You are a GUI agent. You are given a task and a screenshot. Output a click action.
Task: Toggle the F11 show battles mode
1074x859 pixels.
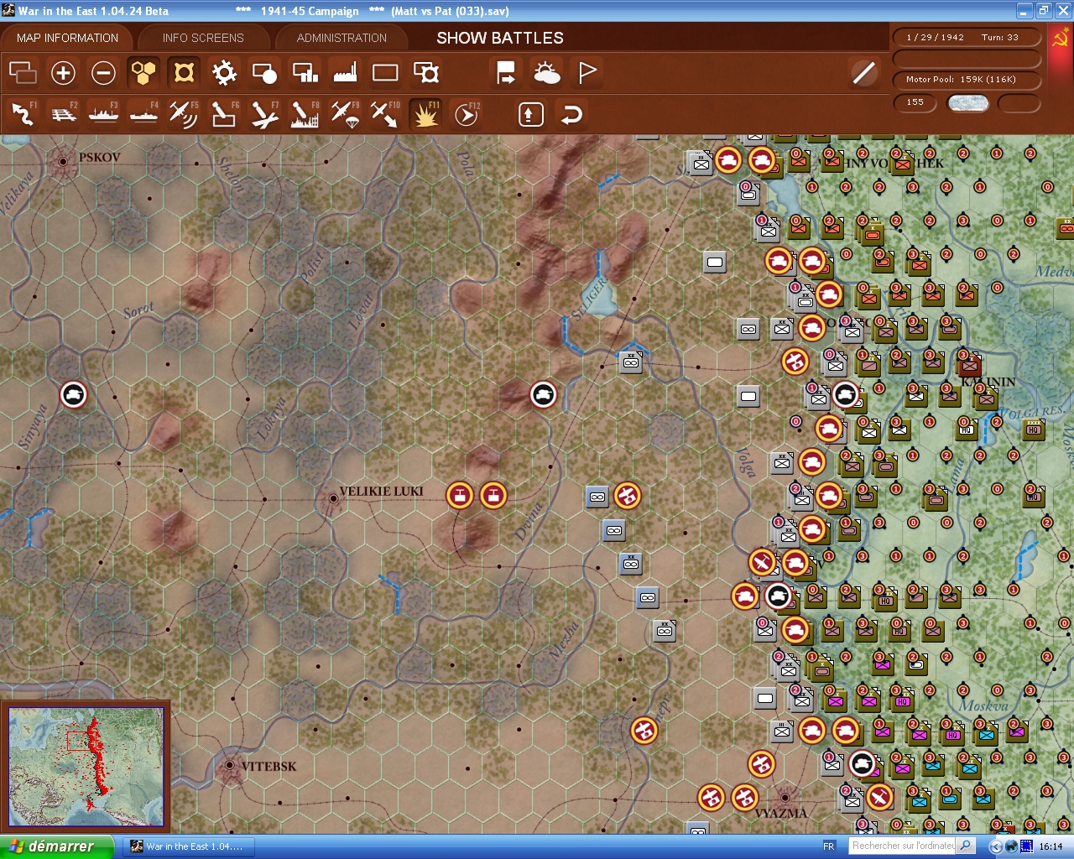[425, 114]
